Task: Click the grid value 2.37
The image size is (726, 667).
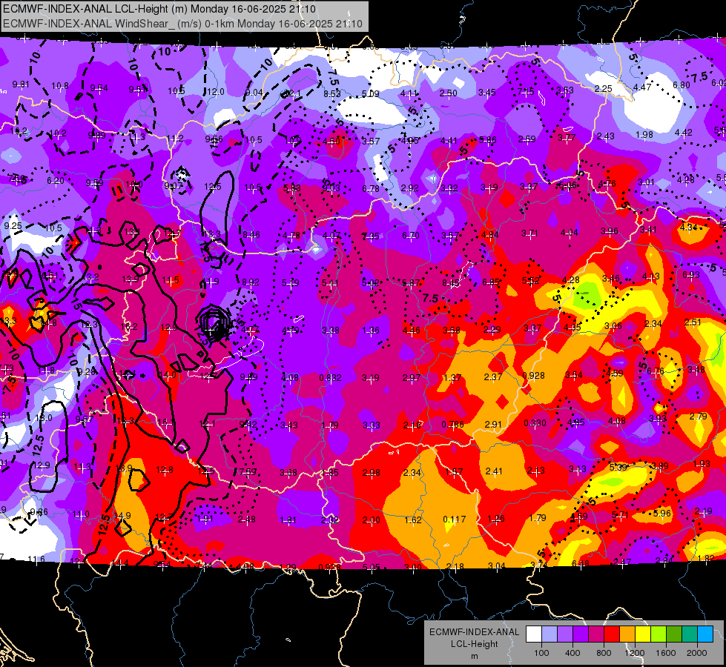Action: 492,376
